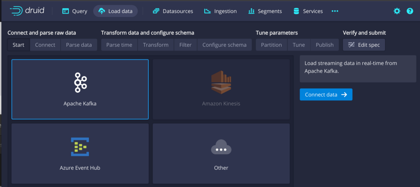Click the Transform data and configure schema heading
This screenshot has width=420, height=187.
point(148,33)
